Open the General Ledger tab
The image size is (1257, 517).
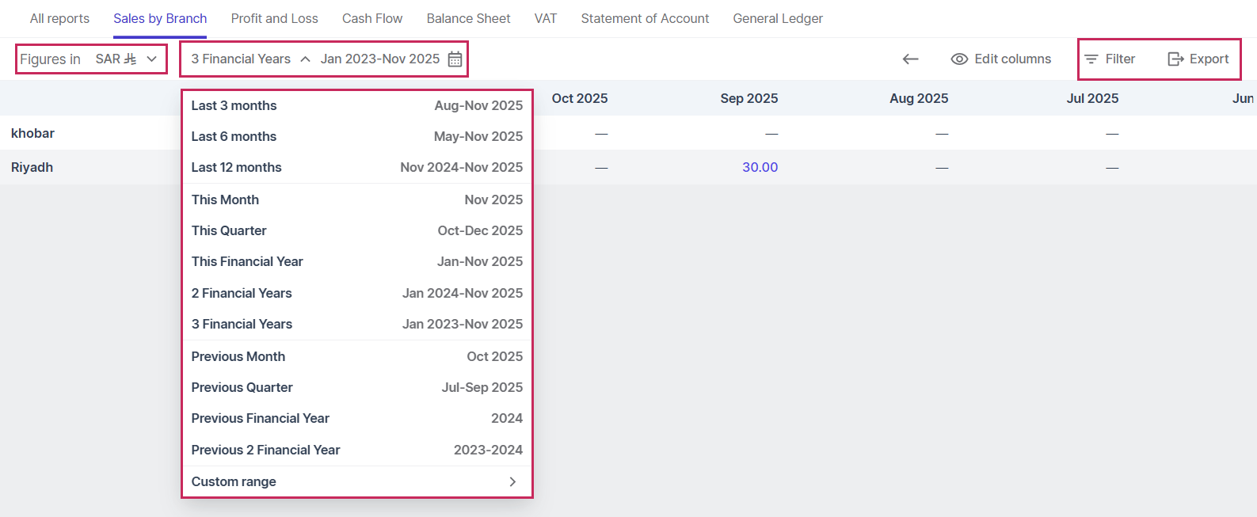(x=777, y=18)
